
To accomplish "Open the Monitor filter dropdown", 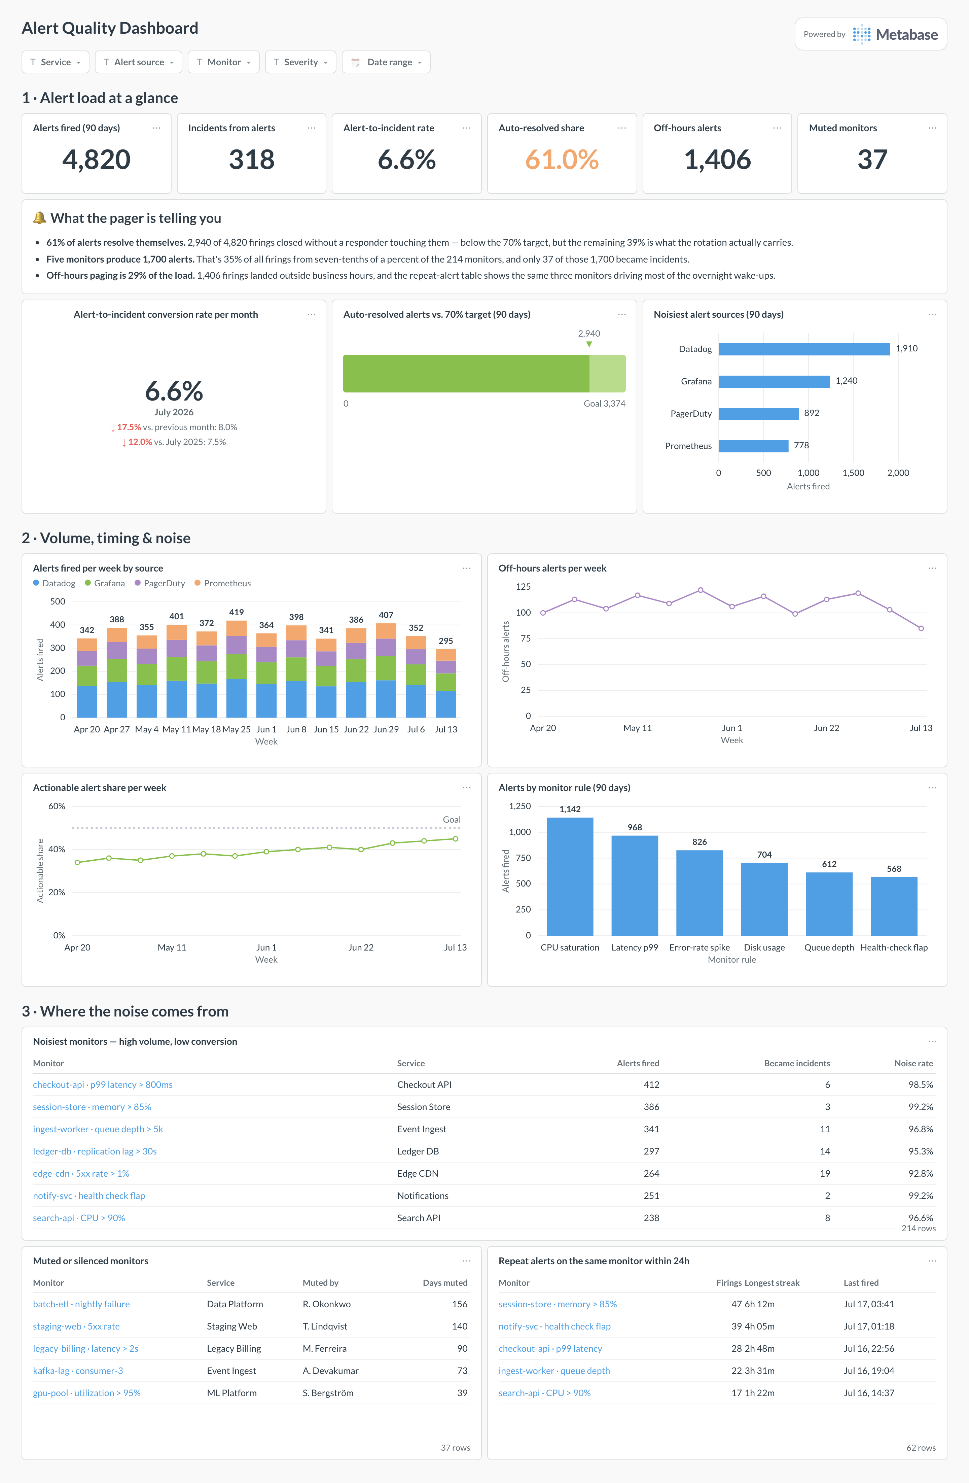I will click(x=223, y=62).
